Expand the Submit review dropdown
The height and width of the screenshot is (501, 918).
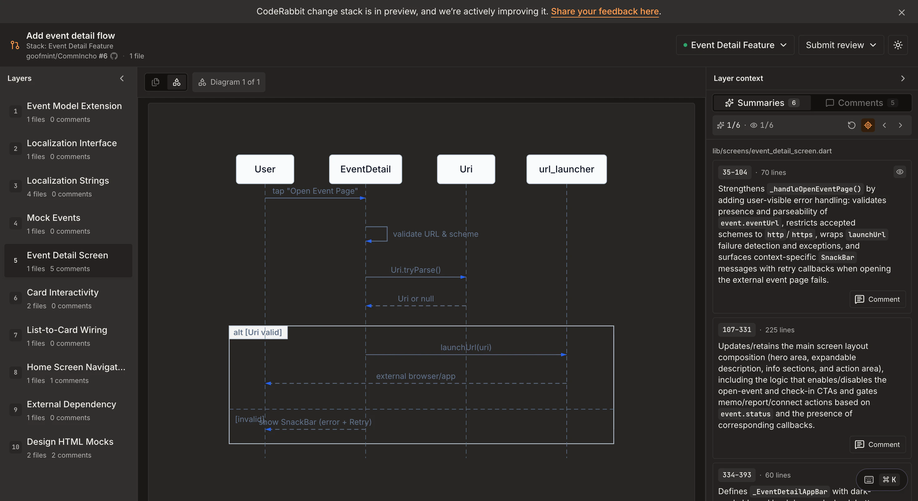(x=841, y=45)
